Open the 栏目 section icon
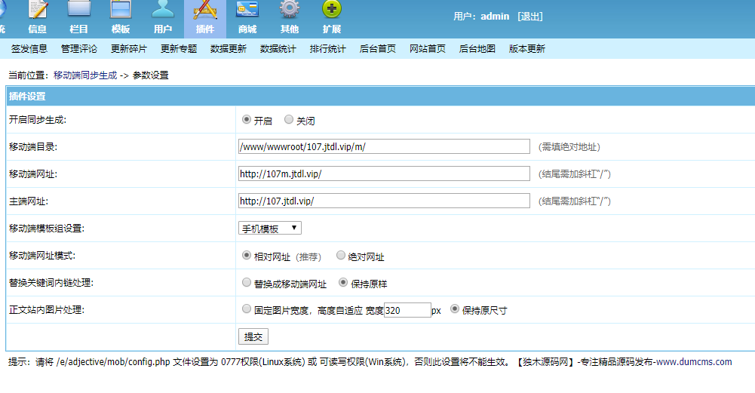Screen dimensions: 755x393 pos(79,9)
